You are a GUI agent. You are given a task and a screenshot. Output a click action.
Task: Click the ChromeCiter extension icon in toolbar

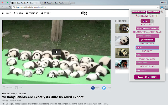point(162,7)
